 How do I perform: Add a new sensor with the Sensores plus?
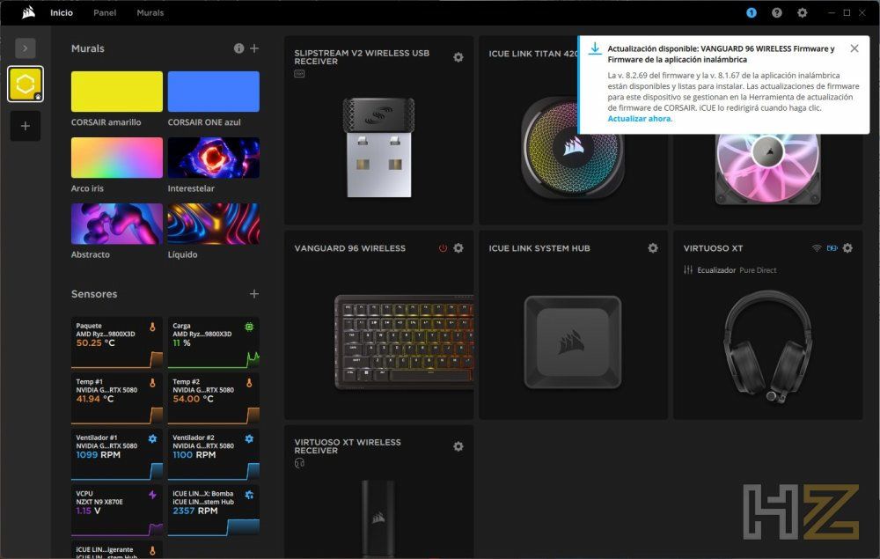coord(254,293)
